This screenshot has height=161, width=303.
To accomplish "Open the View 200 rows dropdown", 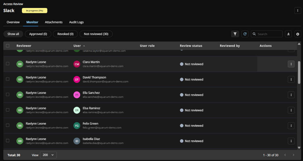I will (48, 155).
